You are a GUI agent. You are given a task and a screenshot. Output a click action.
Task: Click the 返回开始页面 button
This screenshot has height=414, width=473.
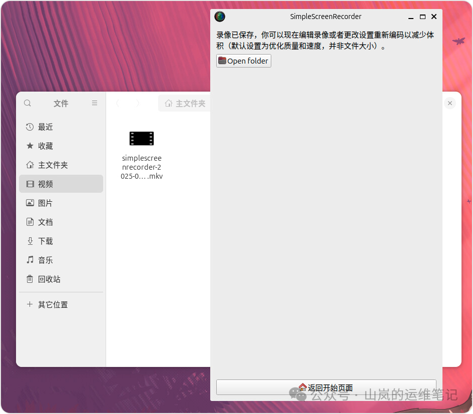pos(326,387)
